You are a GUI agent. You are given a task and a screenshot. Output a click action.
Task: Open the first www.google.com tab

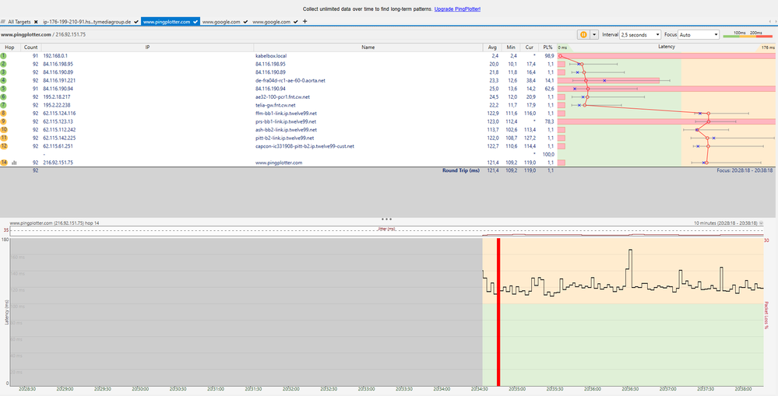[221, 22]
